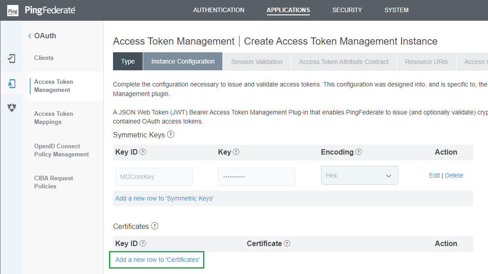Click the OAuth heading text
Screen dimensions: 488x274
pos(45,36)
